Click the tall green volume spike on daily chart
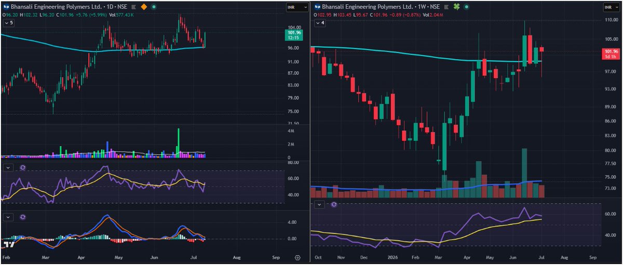 (x=179, y=142)
